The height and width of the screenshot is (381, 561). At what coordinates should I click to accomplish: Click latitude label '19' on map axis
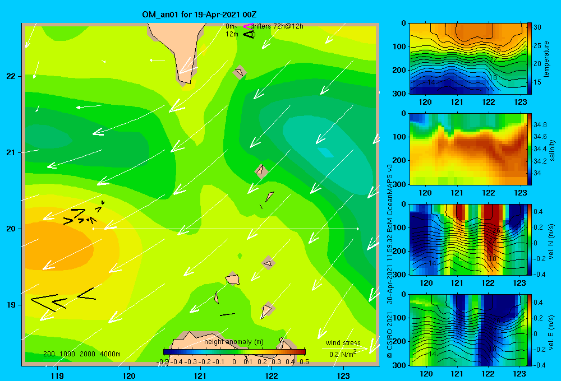pyautogui.click(x=11, y=305)
